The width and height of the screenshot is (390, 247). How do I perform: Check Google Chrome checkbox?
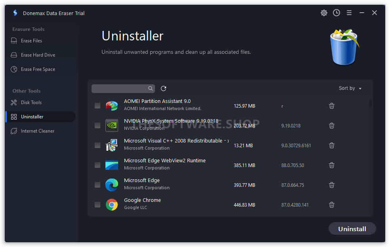tap(97, 205)
